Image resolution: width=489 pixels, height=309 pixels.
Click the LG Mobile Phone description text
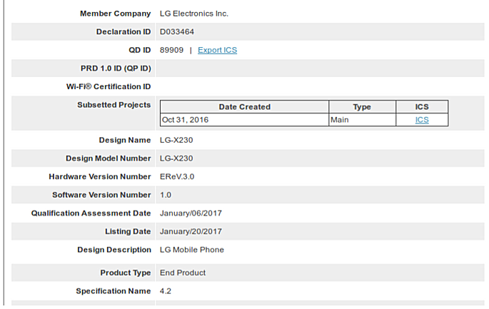[x=191, y=250]
